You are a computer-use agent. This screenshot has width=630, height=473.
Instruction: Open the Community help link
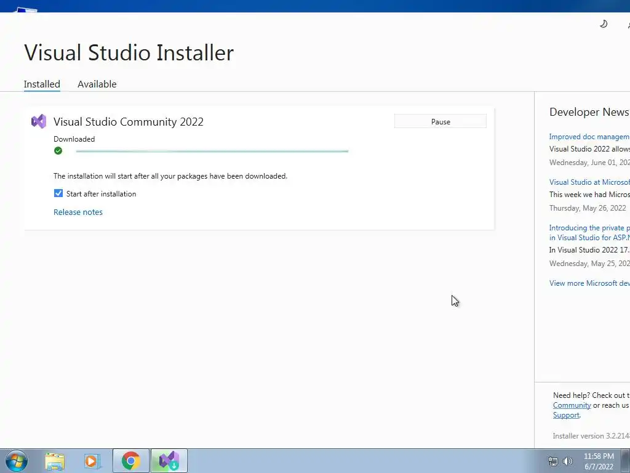point(572,405)
